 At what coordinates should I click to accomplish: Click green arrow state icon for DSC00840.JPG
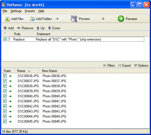10,96
